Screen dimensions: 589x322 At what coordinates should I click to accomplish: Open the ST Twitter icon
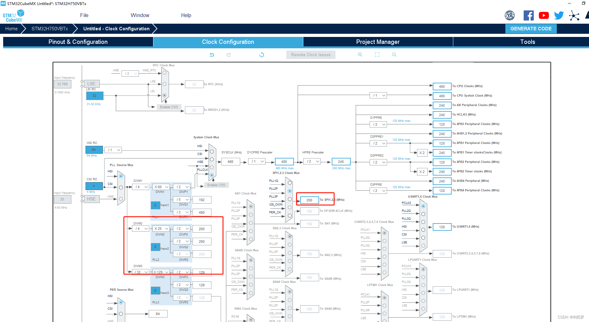559,15
